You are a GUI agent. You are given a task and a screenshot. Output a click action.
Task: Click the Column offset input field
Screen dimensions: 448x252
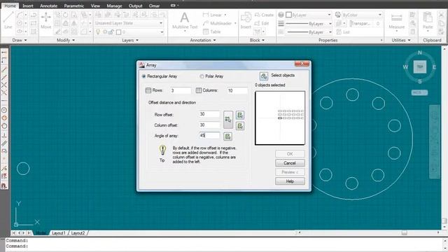point(209,125)
